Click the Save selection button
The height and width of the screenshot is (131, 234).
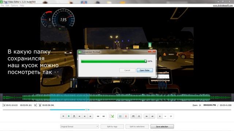coord(162,127)
